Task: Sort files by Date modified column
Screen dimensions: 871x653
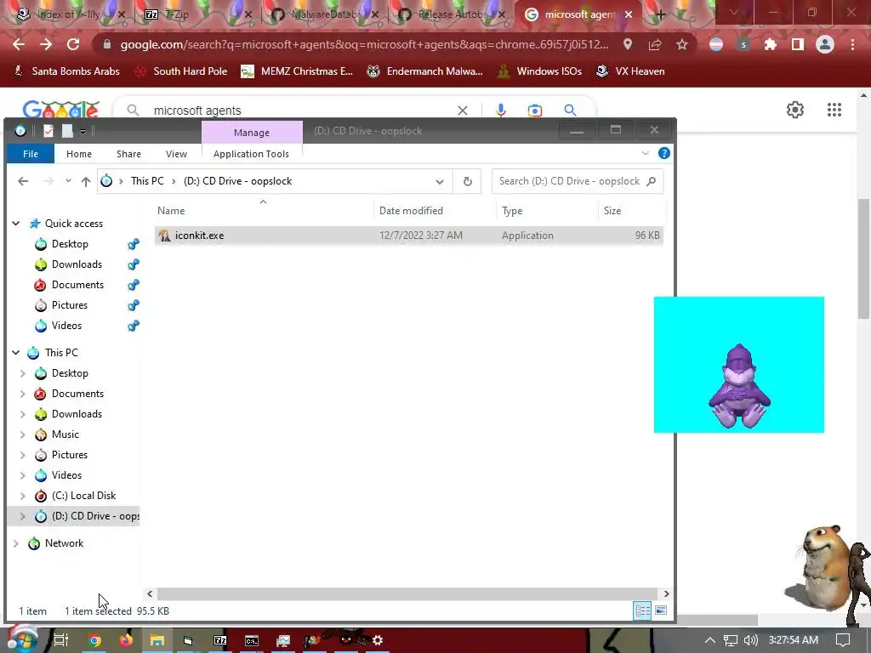Action: coord(411,211)
